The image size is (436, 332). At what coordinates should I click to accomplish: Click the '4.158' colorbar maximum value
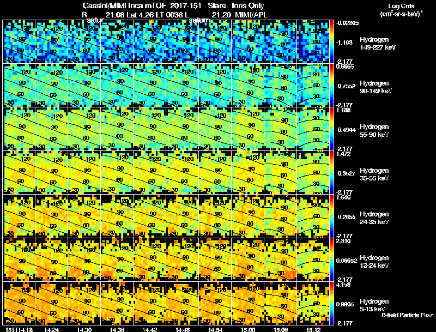344,285
